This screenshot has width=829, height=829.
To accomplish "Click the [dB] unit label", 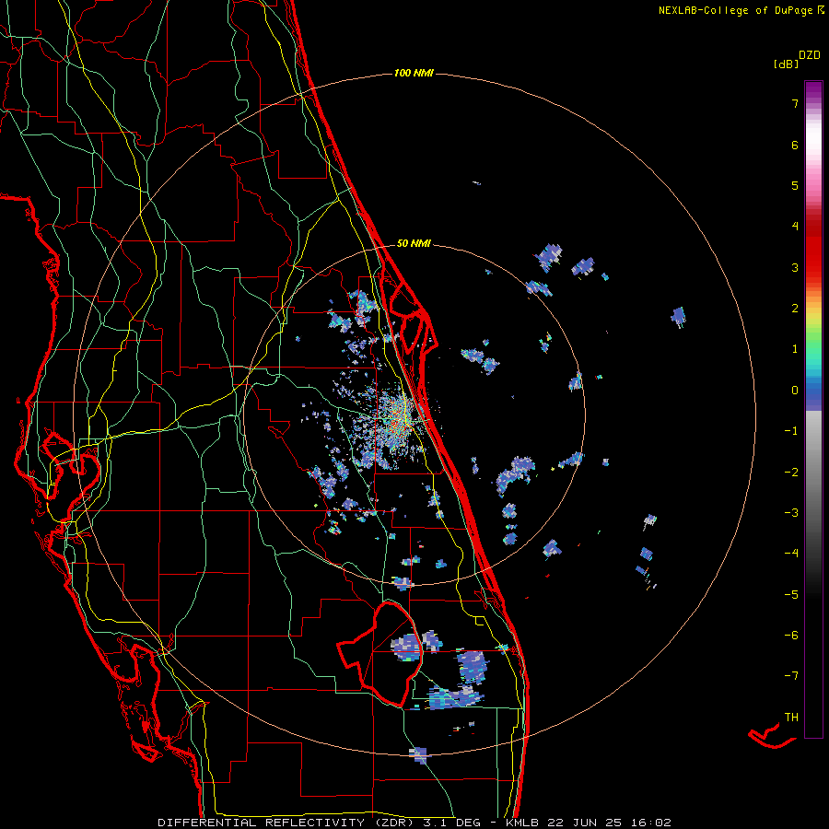I will pyautogui.click(x=786, y=64).
